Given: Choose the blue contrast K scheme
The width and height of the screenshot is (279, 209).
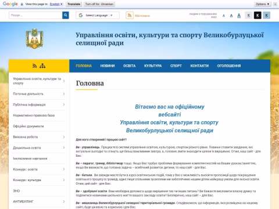Looking at the screenshot, I should coord(266,15).
